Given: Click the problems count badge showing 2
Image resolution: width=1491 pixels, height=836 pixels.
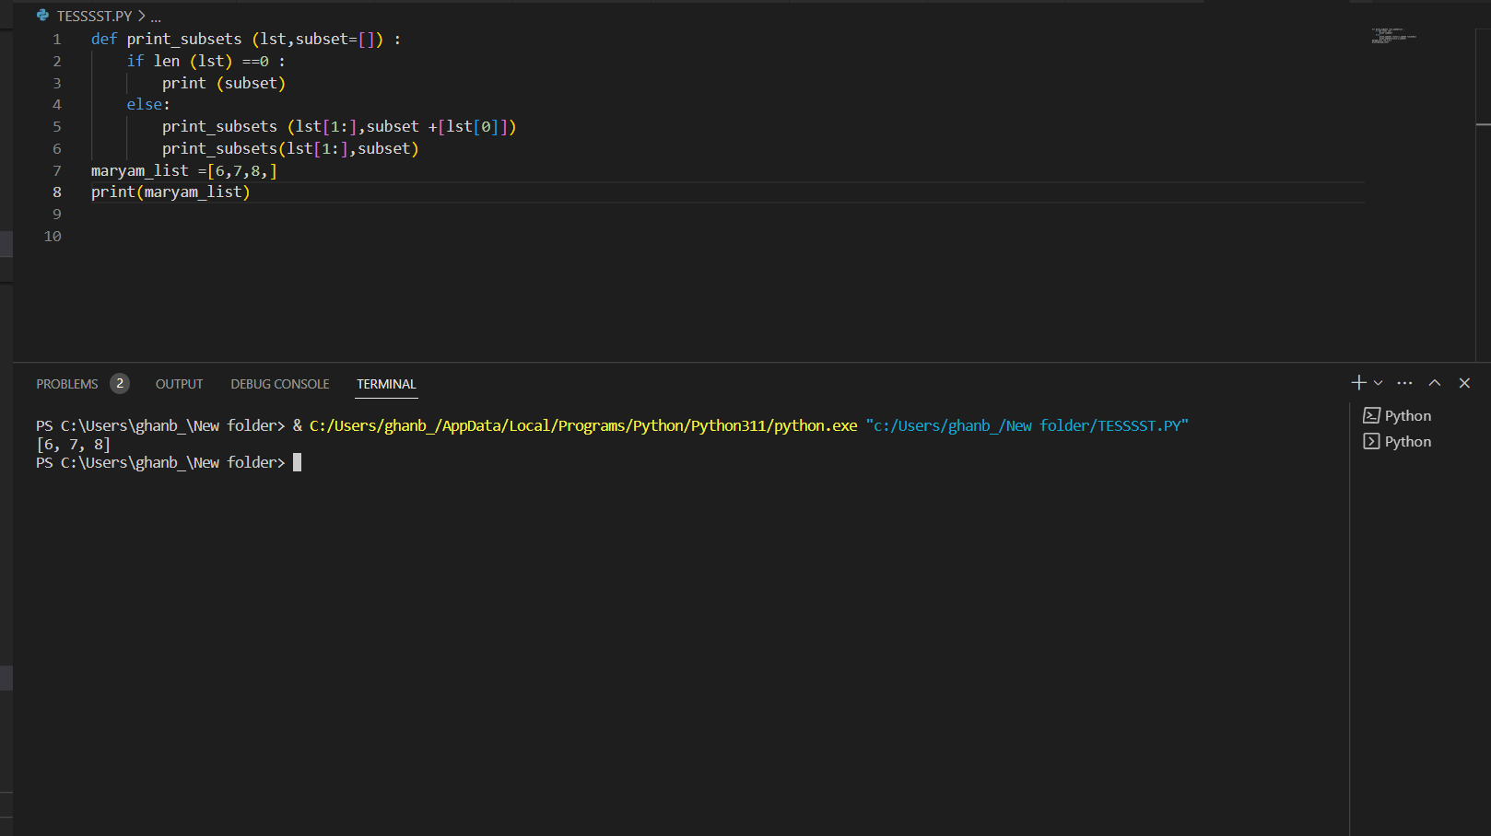Looking at the screenshot, I should [x=120, y=383].
